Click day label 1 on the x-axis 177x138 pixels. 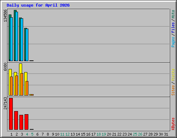coord(11,134)
